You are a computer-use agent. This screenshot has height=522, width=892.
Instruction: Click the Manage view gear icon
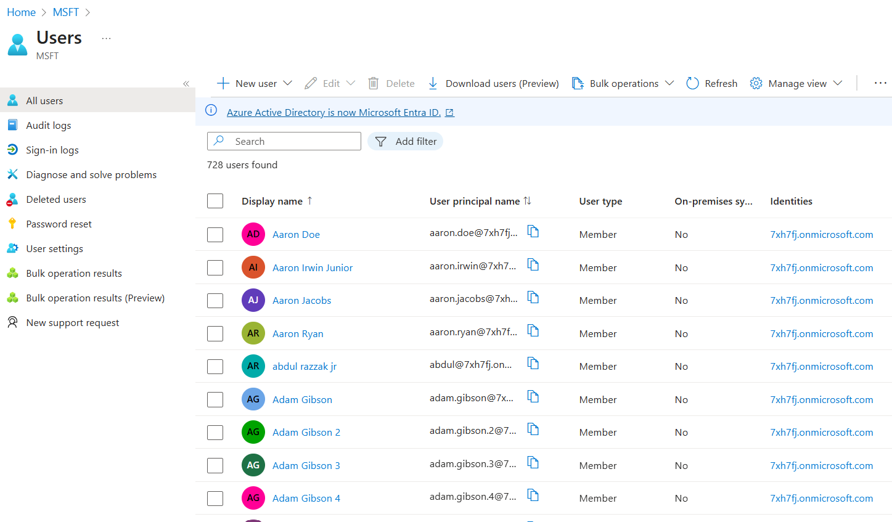pyautogui.click(x=756, y=83)
